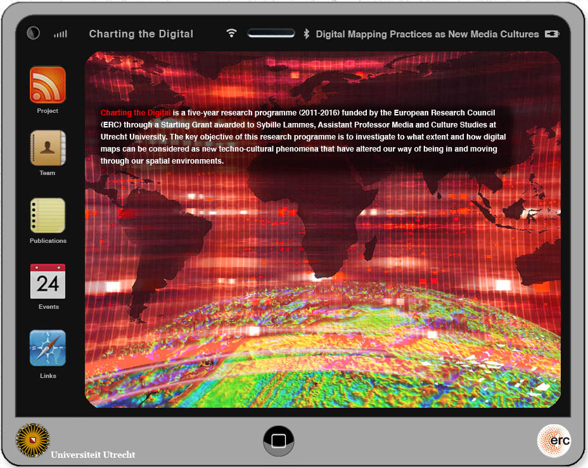Open the Links compass icon
Screen dimensions: 588x468
[x=48, y=348]
